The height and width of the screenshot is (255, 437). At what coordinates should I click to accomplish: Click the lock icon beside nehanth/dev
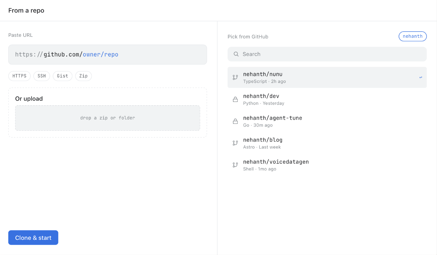click(x=235, y=99)
